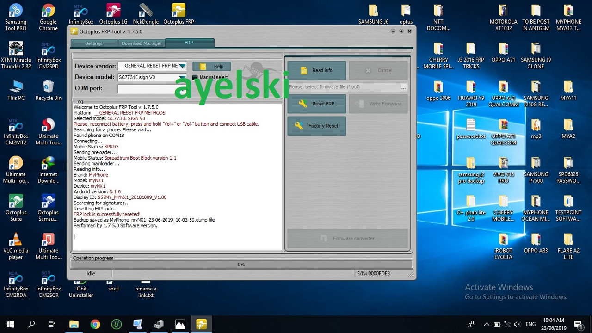Select InfinityBox CM2SCR desktop icon
This screenshot has height=333, width=592.
coord(48,284)
